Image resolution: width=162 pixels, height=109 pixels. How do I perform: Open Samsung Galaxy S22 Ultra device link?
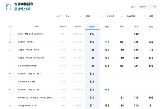pos(36,98)
